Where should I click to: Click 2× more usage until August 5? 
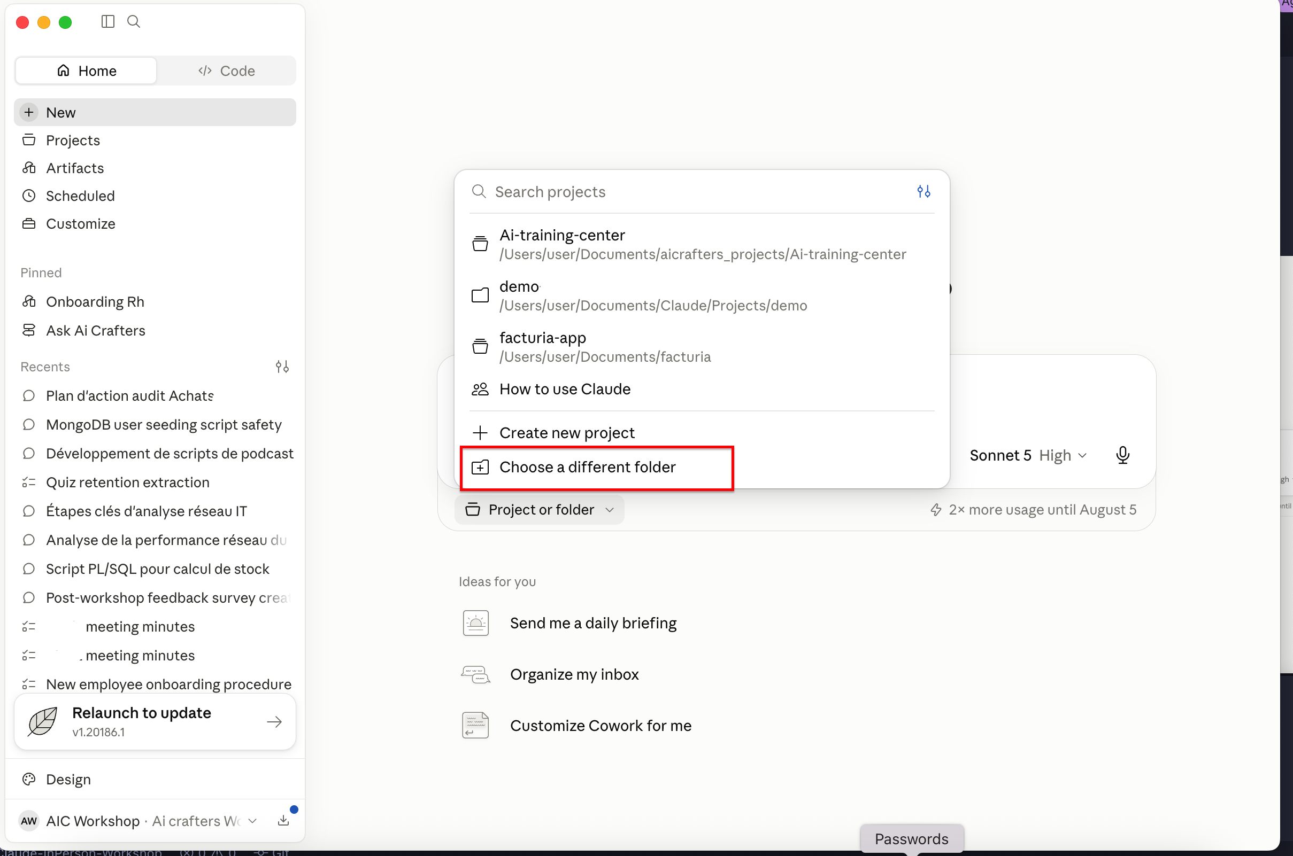[1034, 510]
